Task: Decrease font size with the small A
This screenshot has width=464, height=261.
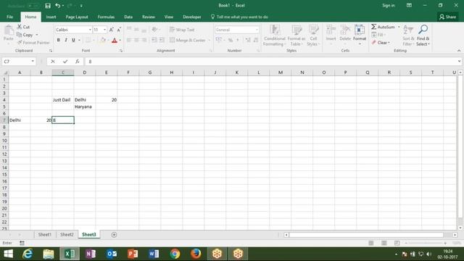Action: (x=119, y=30)
